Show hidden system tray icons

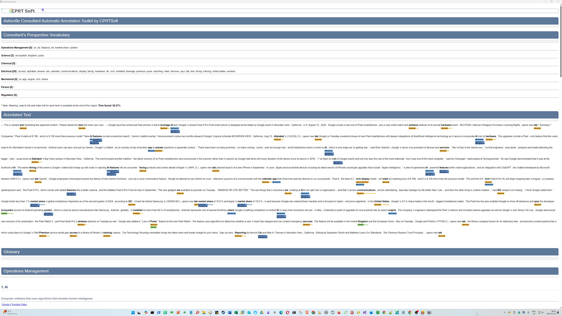point(505,312)
